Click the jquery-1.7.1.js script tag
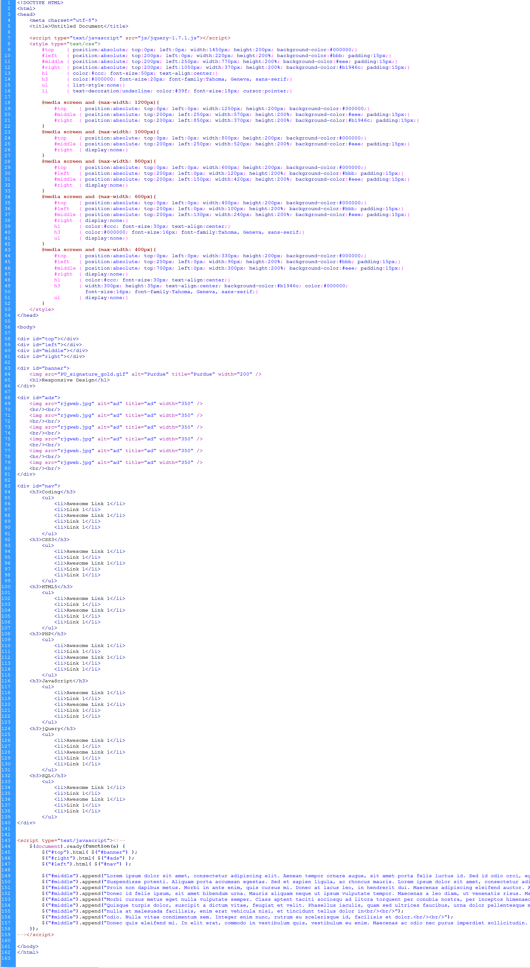 click(130, 38)
